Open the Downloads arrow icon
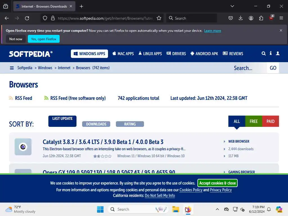Image resolution: width=288 pixels, height=216 pixels. click(x=241, y=18)
